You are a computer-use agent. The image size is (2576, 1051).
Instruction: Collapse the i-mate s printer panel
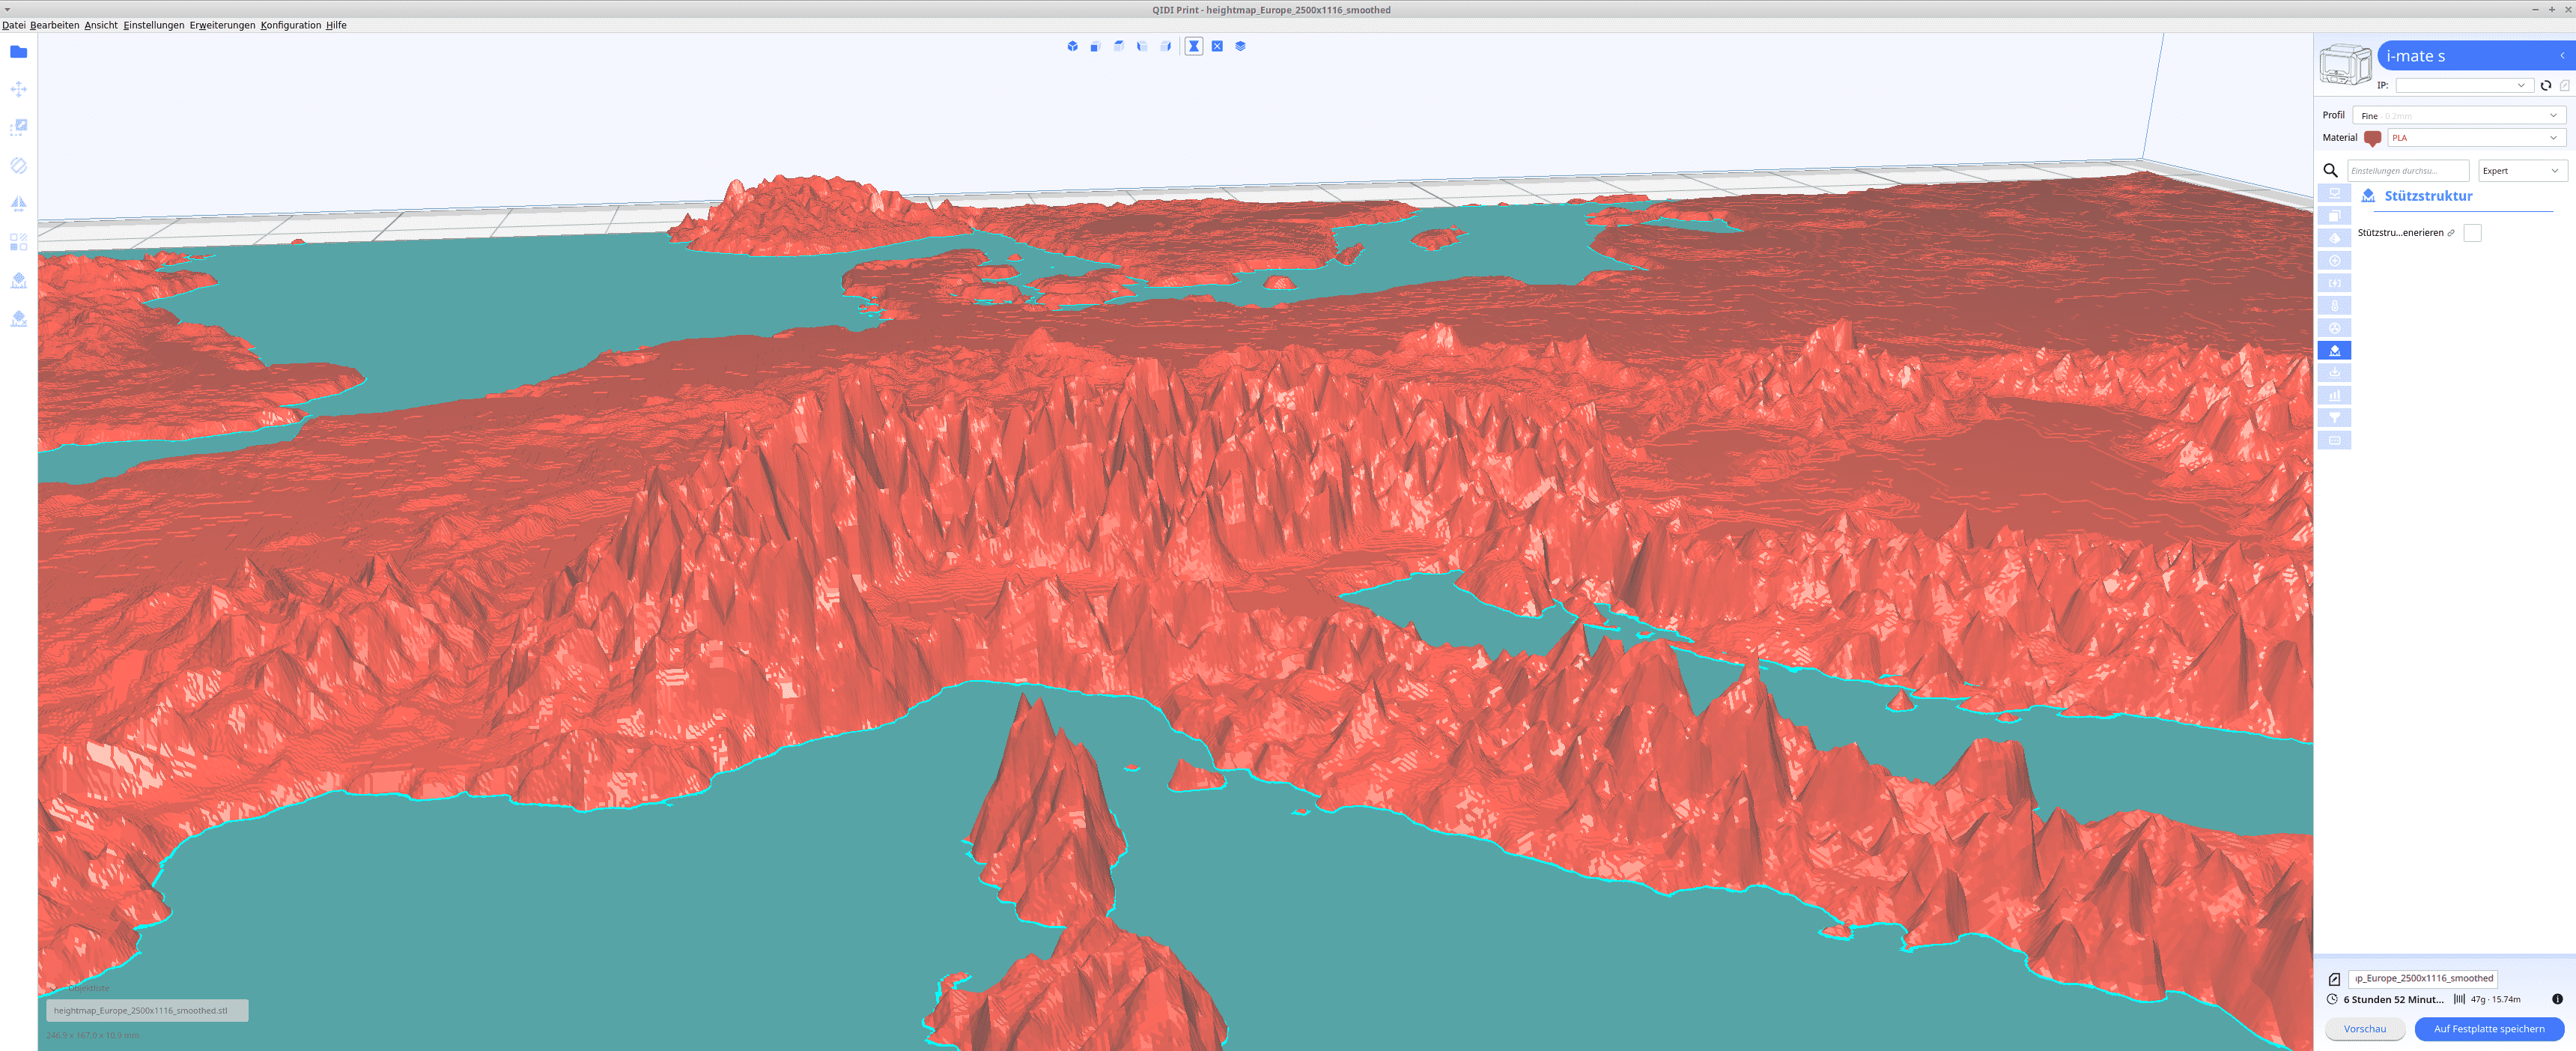[2562, 56]
